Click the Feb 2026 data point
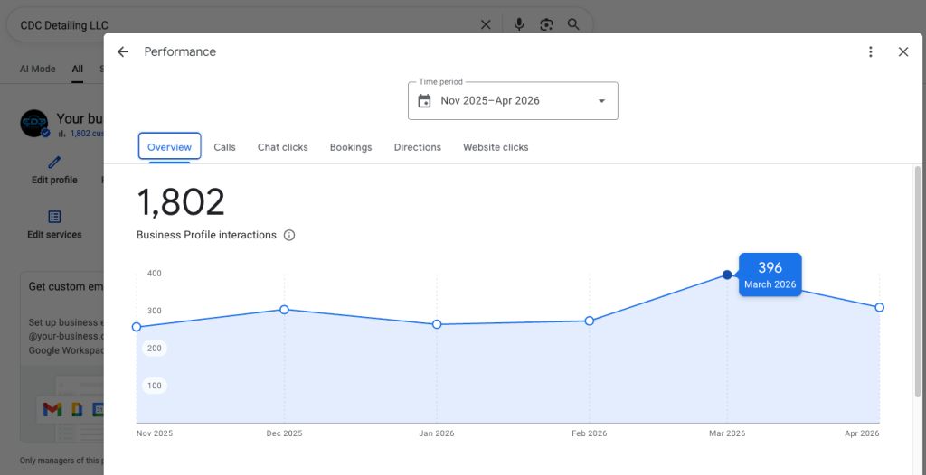Screen dimensions: 926x475 pyautogui.click(x=590, y=321)
